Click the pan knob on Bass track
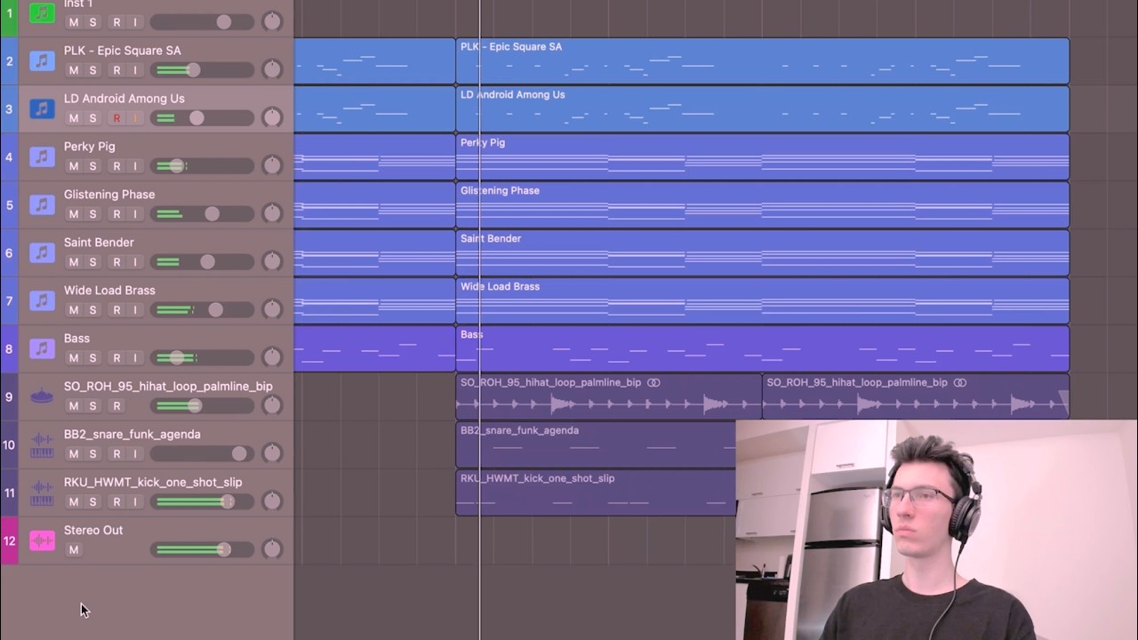The image size is (1138, 640). (x=272, y=357)
